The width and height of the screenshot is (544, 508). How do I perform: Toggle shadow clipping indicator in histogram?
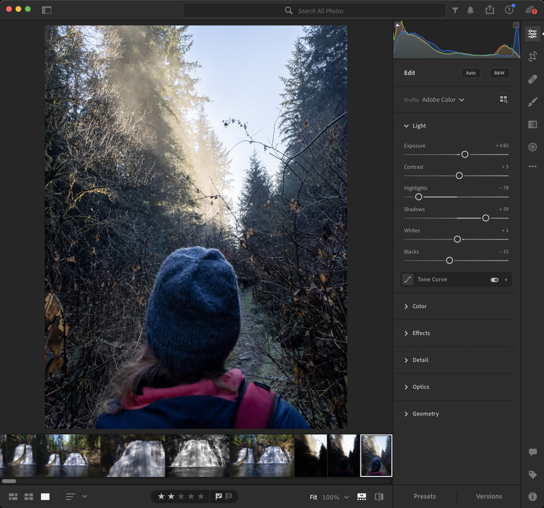click(397, 25)
